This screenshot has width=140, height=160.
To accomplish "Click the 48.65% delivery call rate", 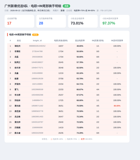I will tap(80, 46).
